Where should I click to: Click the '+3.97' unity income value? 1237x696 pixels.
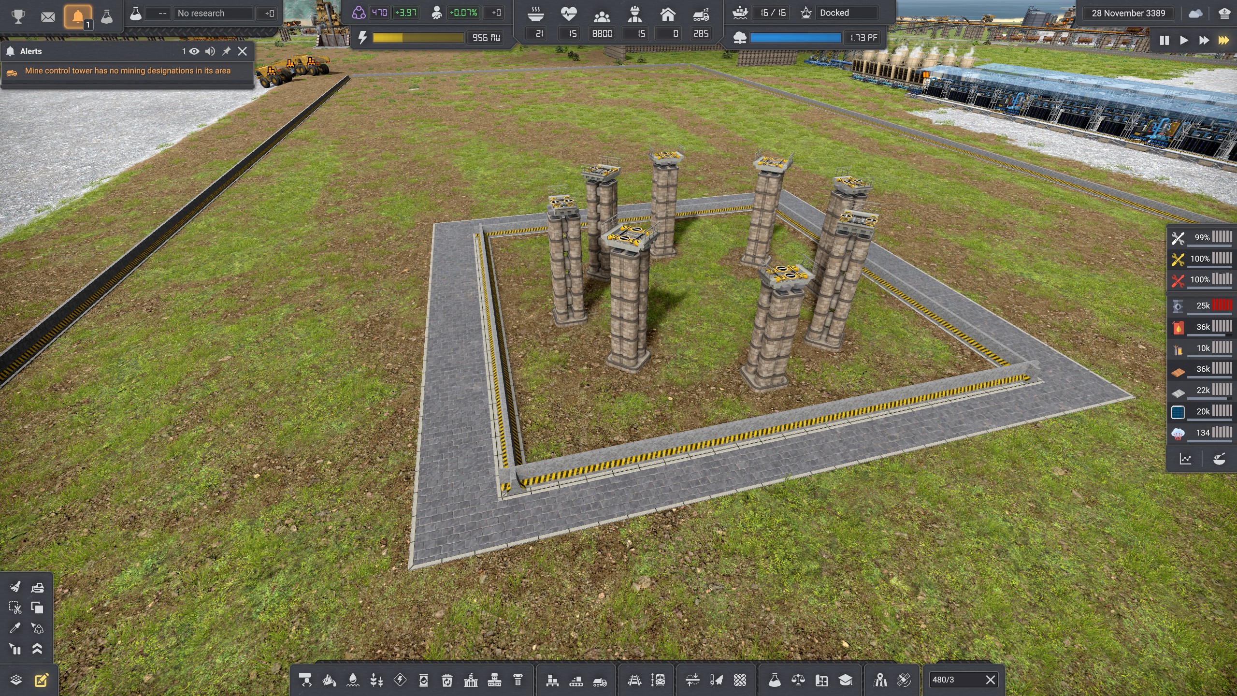406,13
